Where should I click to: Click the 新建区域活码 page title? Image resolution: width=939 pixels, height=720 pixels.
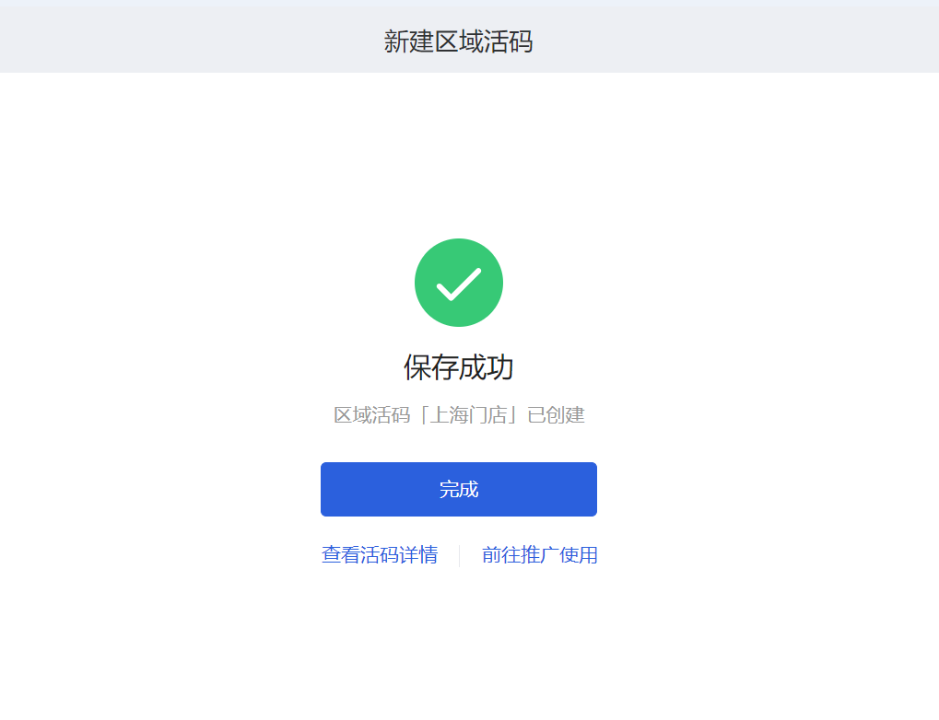point(458,41)
